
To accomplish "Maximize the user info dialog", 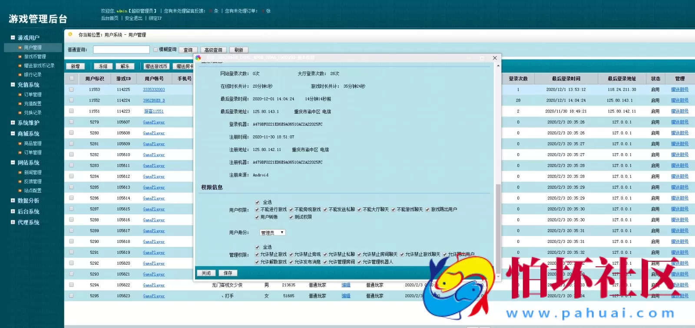I will 482,58.
